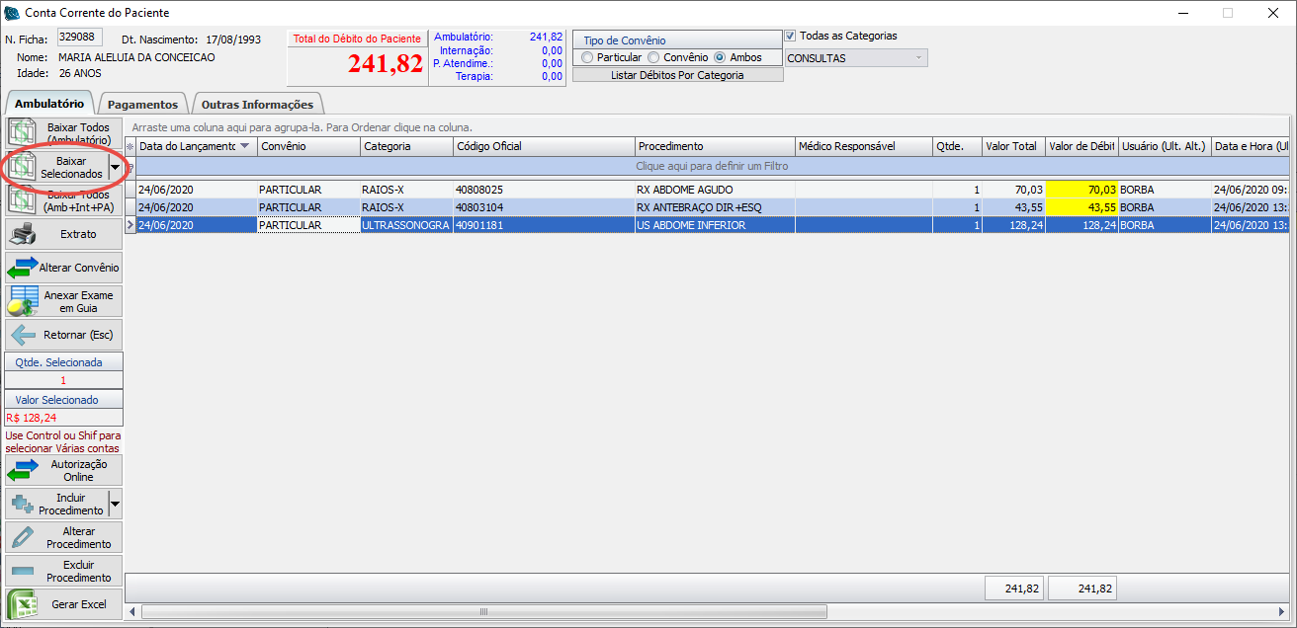Uncheck Todas as Categorias checkbox
Viewport: 1297px width, 628px height.
(791, 37)
